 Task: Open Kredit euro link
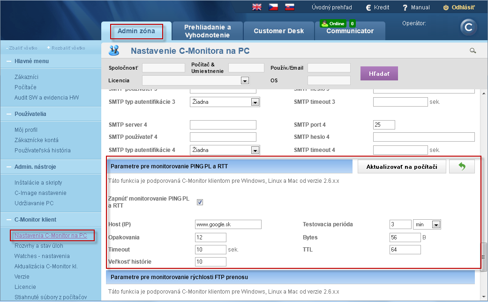(377, 7)
